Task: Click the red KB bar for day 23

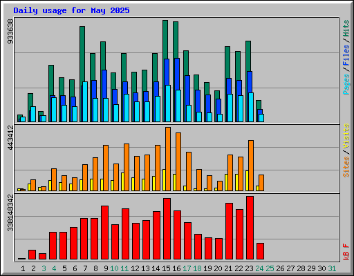Action: click(250, 228)
